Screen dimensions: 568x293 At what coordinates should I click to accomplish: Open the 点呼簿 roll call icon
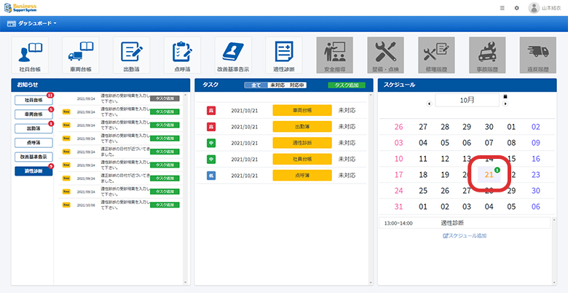coord(182,55)
